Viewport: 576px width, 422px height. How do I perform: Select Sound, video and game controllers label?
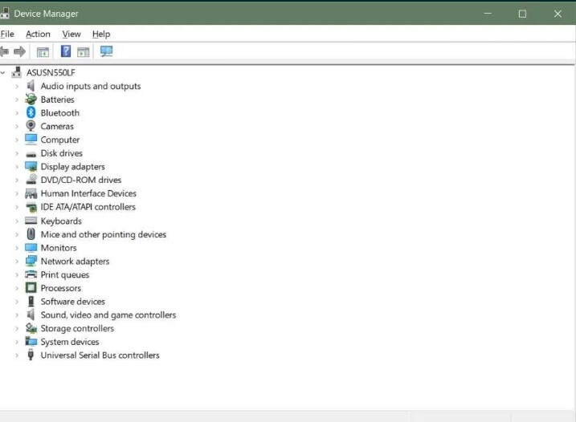pos(108,314)
